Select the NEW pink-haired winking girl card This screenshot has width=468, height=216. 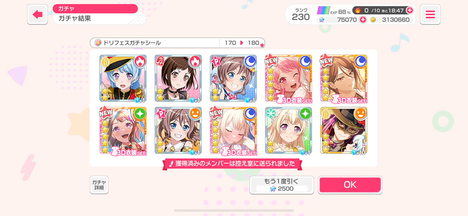tap(288, 78)
